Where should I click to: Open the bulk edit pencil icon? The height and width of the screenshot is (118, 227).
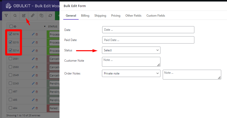(x=24, y=16)
